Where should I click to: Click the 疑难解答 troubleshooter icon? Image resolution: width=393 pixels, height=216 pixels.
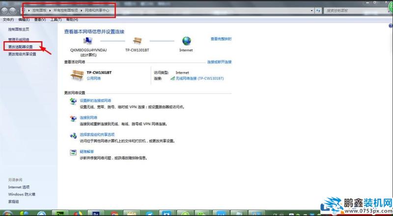click(x=73, y=152)
